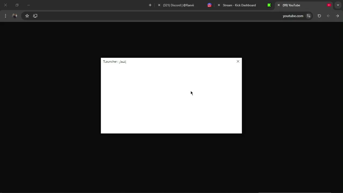Click the green Kick favicon
Screen dimensions: 343x193
coord(269,5)
